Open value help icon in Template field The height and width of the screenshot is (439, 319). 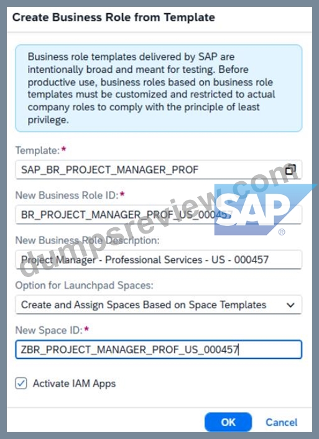tap(290, 169)
